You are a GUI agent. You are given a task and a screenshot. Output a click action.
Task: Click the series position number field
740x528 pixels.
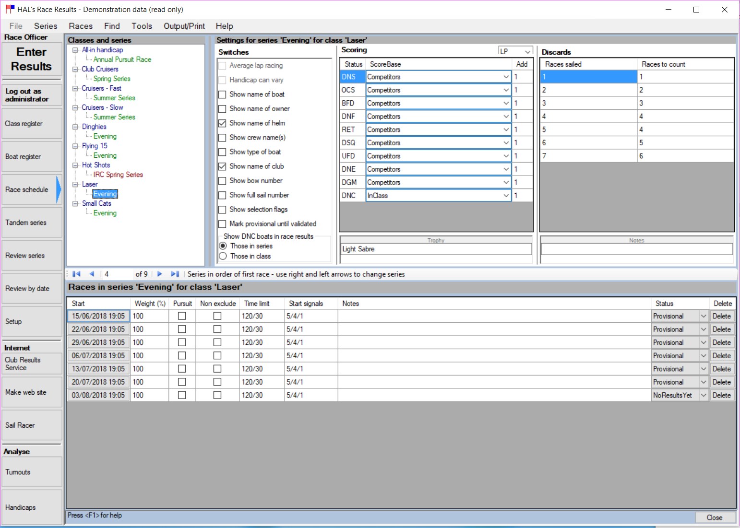pos(118,274)
